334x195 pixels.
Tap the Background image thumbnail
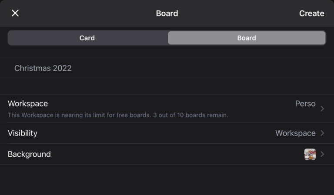click(310, 154)
